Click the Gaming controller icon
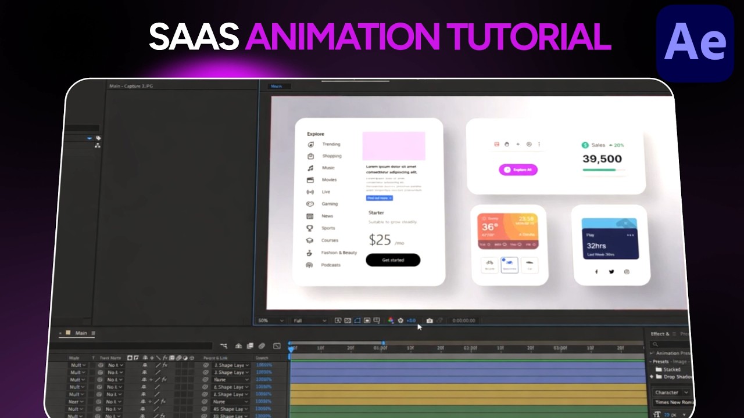Screen dimensions: 744x418 pos(310,204)
